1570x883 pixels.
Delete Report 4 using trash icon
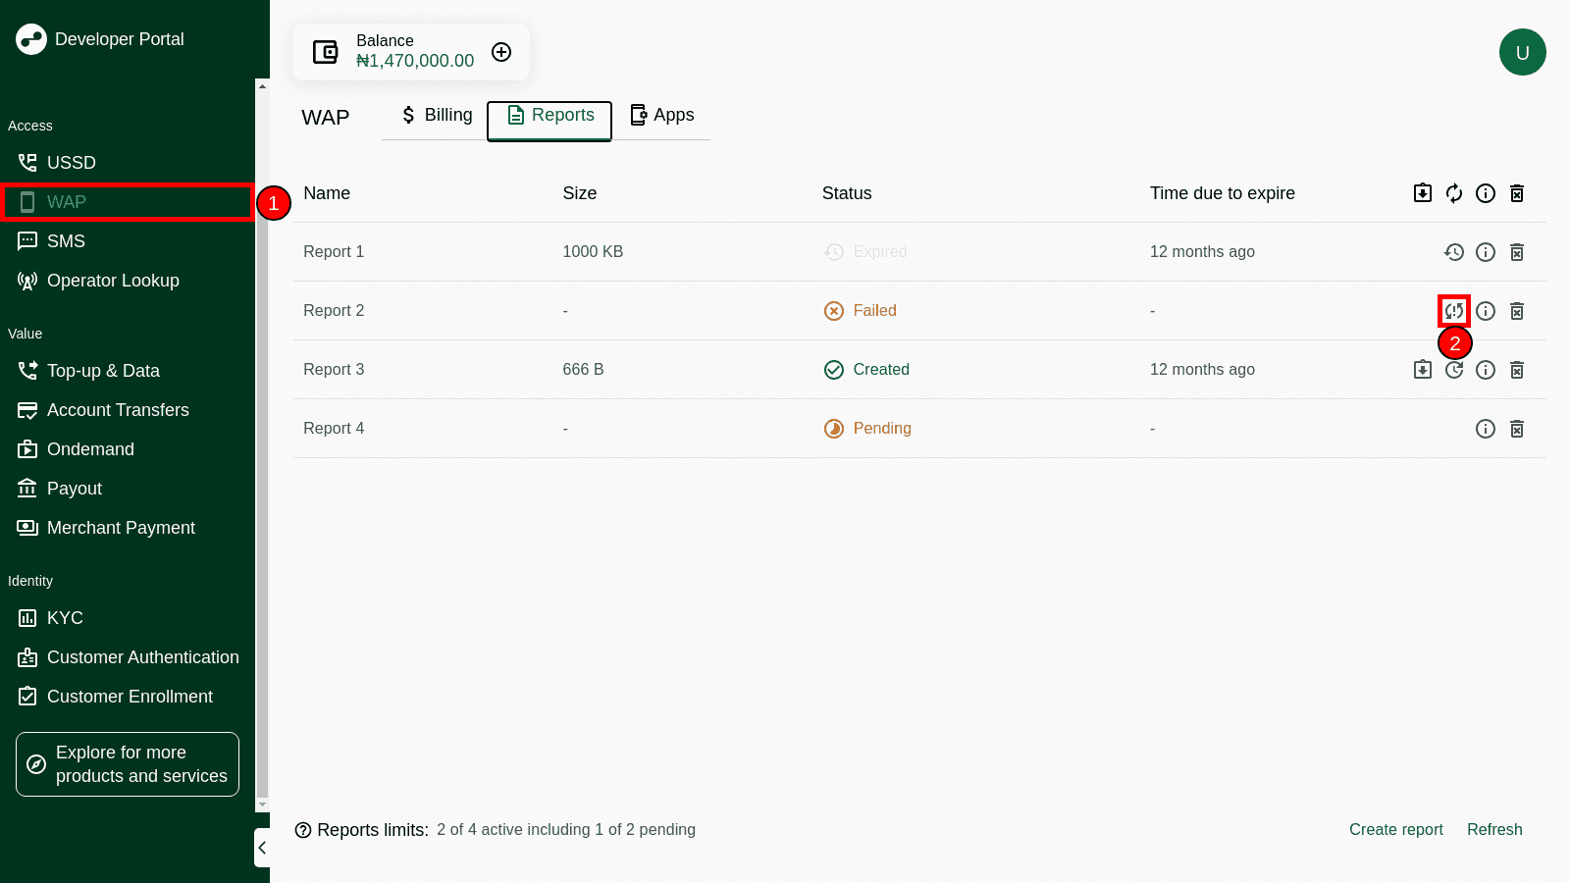pyautogui.click(x=1517, y=429)
